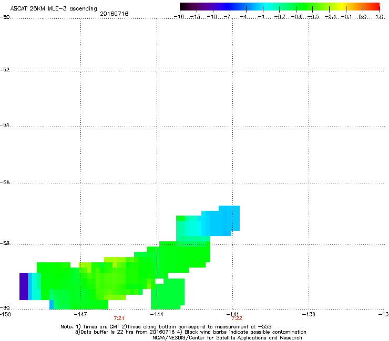Click the colorbar tick label -10
Image resolution: width=389 pixels, height=341 pixels.
212,17
